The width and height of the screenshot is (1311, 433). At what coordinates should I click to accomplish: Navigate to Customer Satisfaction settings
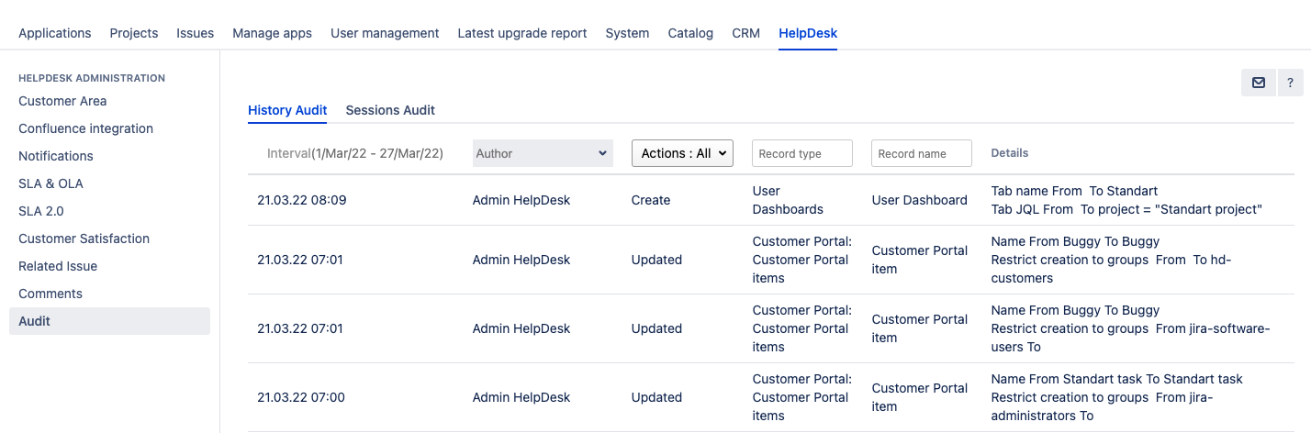tap(84, 239)
